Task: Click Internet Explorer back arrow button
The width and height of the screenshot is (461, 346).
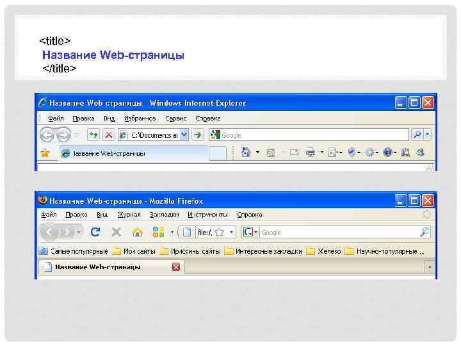Action: tap(47, 135)
